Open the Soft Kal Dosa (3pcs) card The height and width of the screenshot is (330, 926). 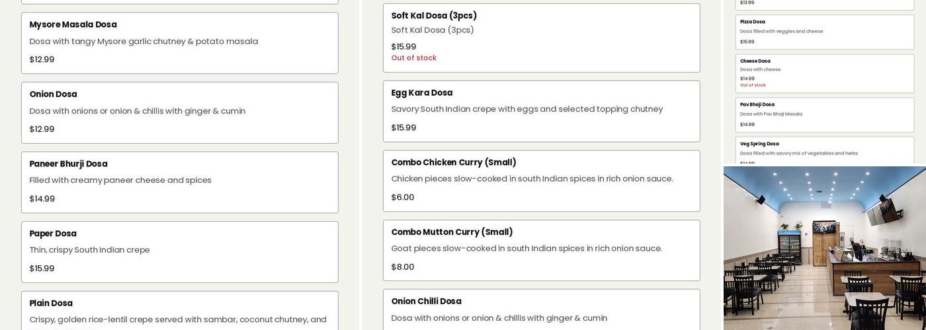(x=541, y=38)
